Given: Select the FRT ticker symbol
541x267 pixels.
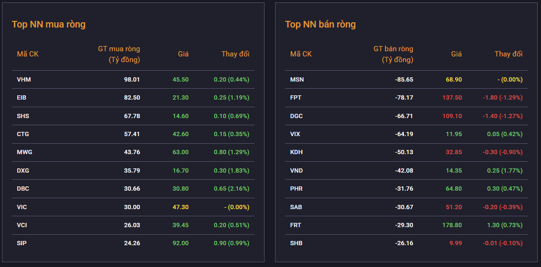Looking at the screenshot, I should coord(295,225).
